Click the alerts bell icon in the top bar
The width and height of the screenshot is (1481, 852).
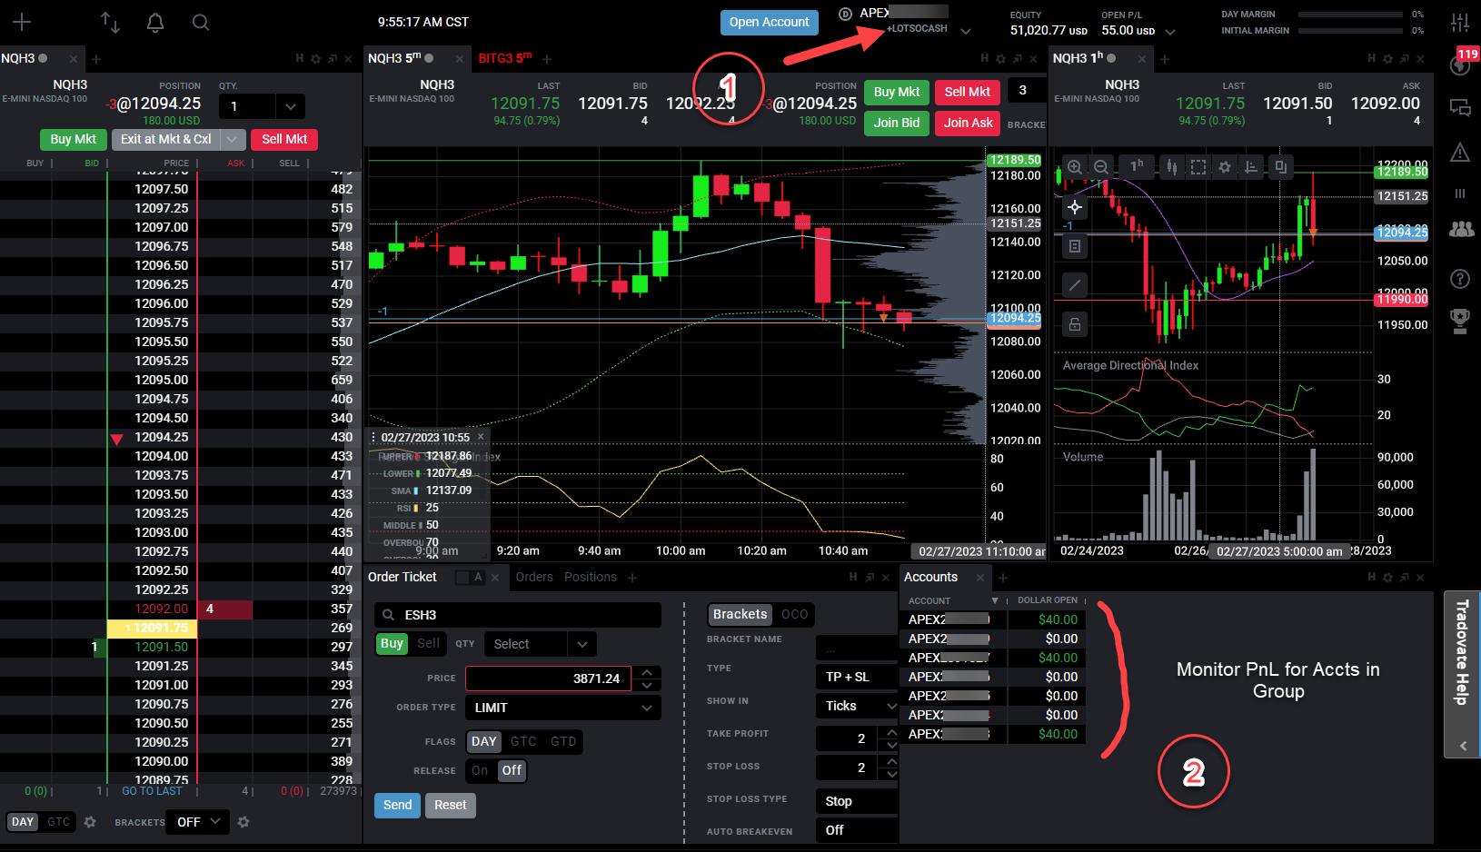[x=154, y=23]
